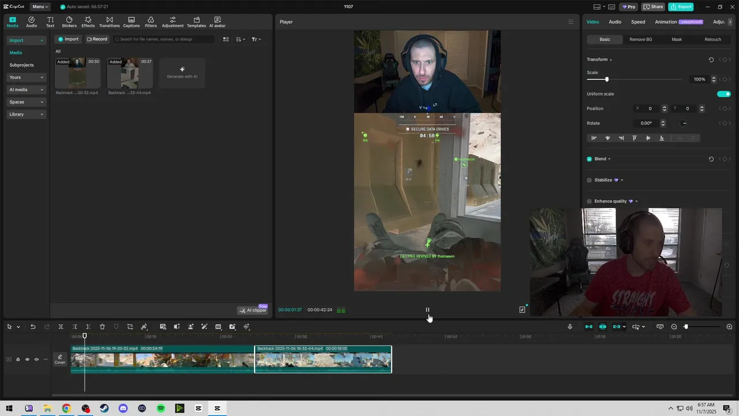Add a keyframe for Scale
The width and height of the screenshot is (739, 416).
(725, 79)
